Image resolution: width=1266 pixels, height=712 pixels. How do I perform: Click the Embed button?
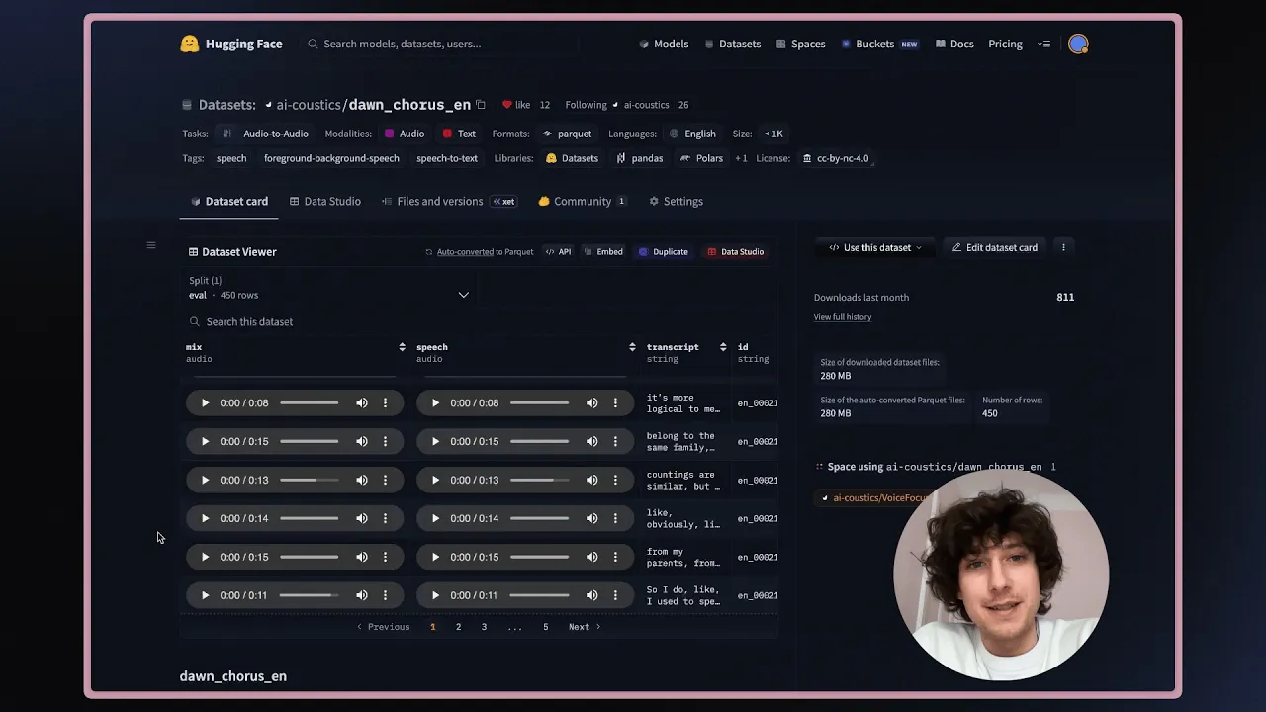[x=603, y=252]
